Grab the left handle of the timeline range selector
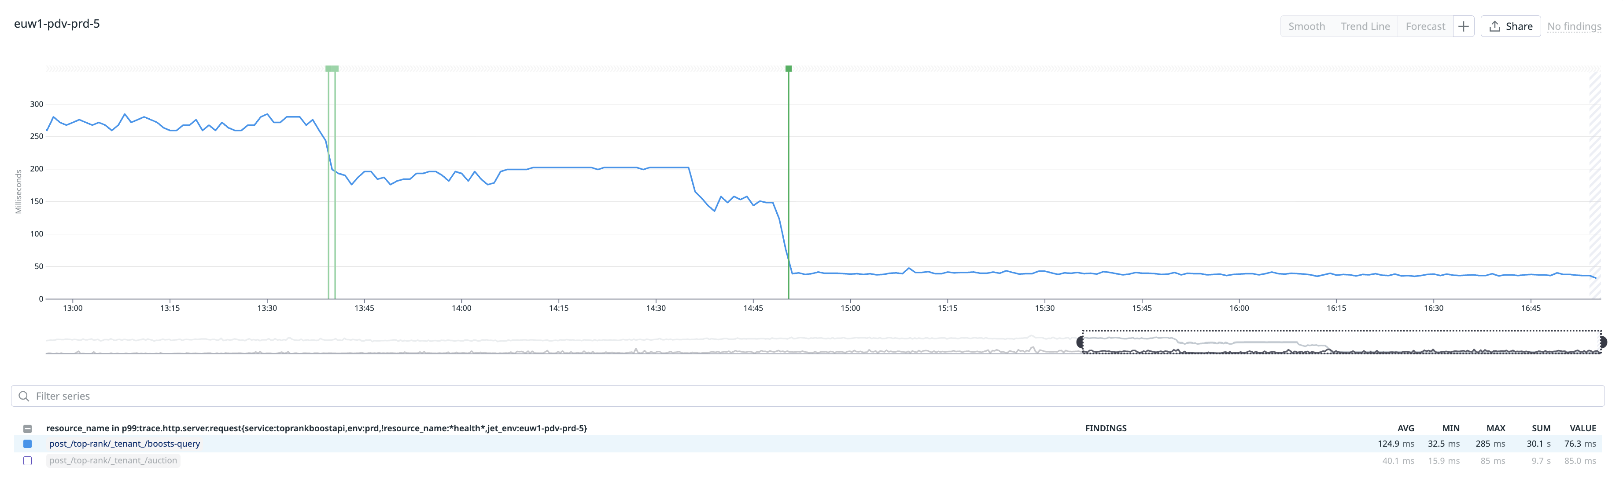Screen dimensions: 1623x488 coord(1081,343)
